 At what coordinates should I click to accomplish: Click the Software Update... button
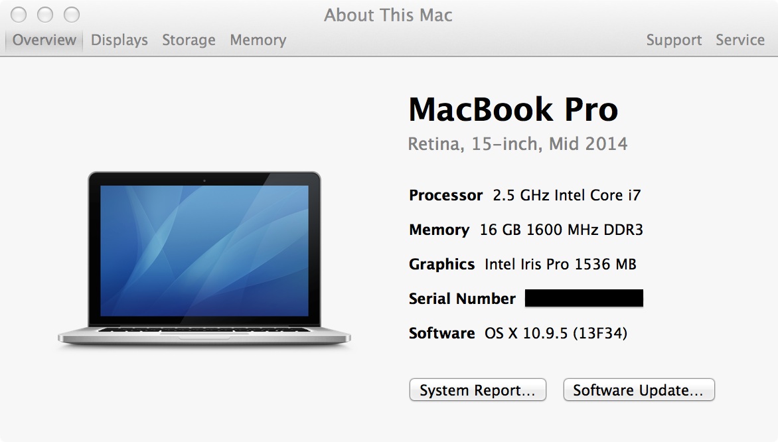(639, 390)
